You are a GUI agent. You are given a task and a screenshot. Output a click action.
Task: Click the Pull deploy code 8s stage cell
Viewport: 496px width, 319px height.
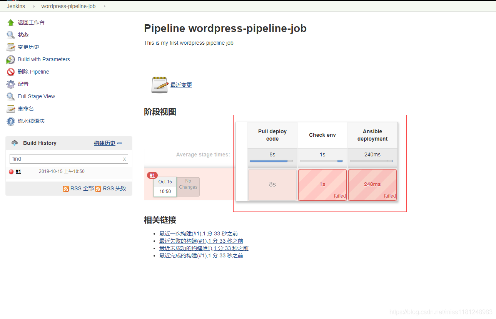(272, 185)
